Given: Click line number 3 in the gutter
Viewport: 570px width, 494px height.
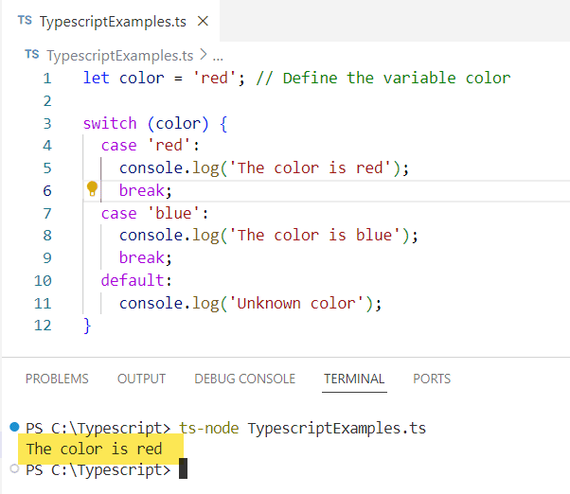Looking at the screenshot, I should [47, 124].
